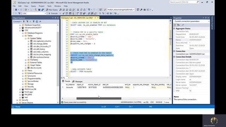Click the wrench Properties Window icon
226x127 pixels.
coord(141,10)
